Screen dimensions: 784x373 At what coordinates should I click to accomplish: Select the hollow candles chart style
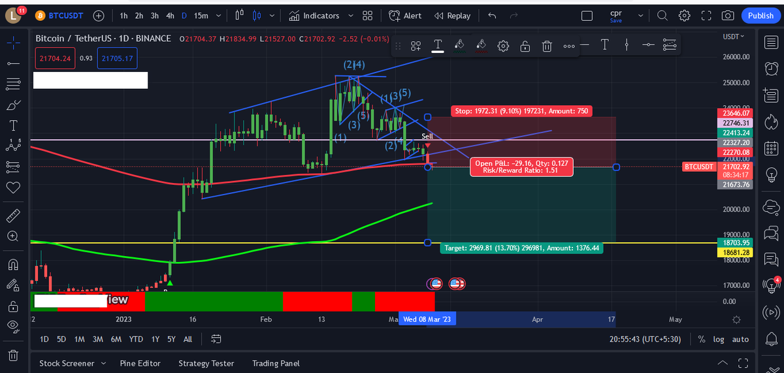pos(239,15)
